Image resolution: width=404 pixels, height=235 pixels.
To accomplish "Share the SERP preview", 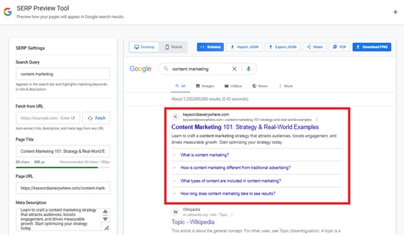I will point(315,47).
